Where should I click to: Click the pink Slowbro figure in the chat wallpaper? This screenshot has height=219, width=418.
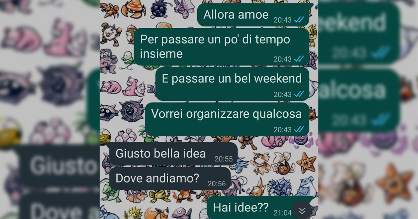(133, 87)
